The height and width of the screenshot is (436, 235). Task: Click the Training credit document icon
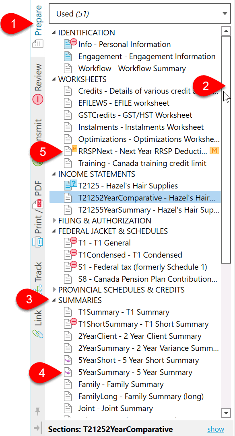tap(68, 163)
